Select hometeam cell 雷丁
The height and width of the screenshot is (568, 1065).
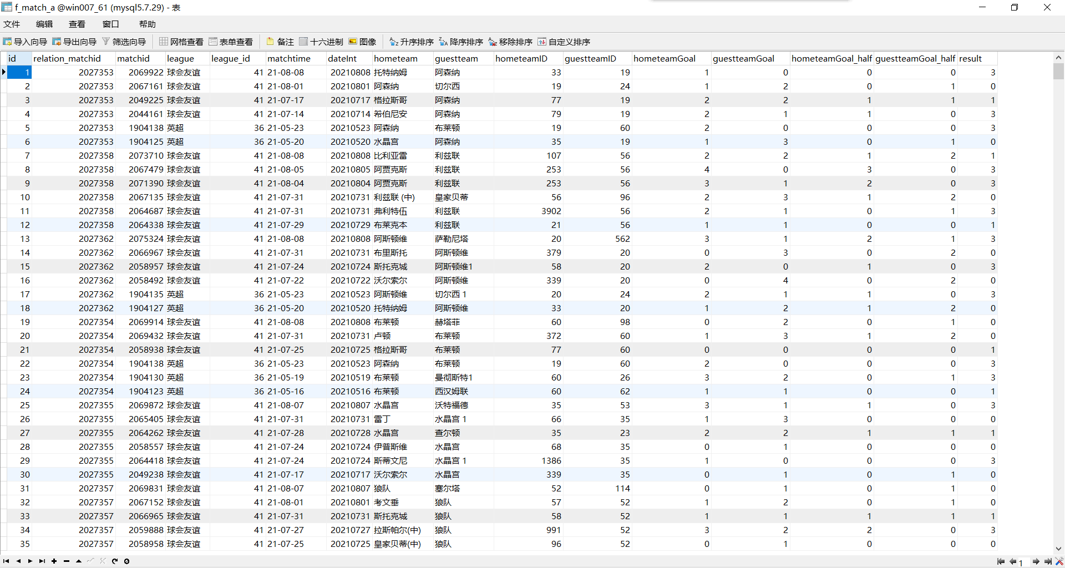coord(403,419)
